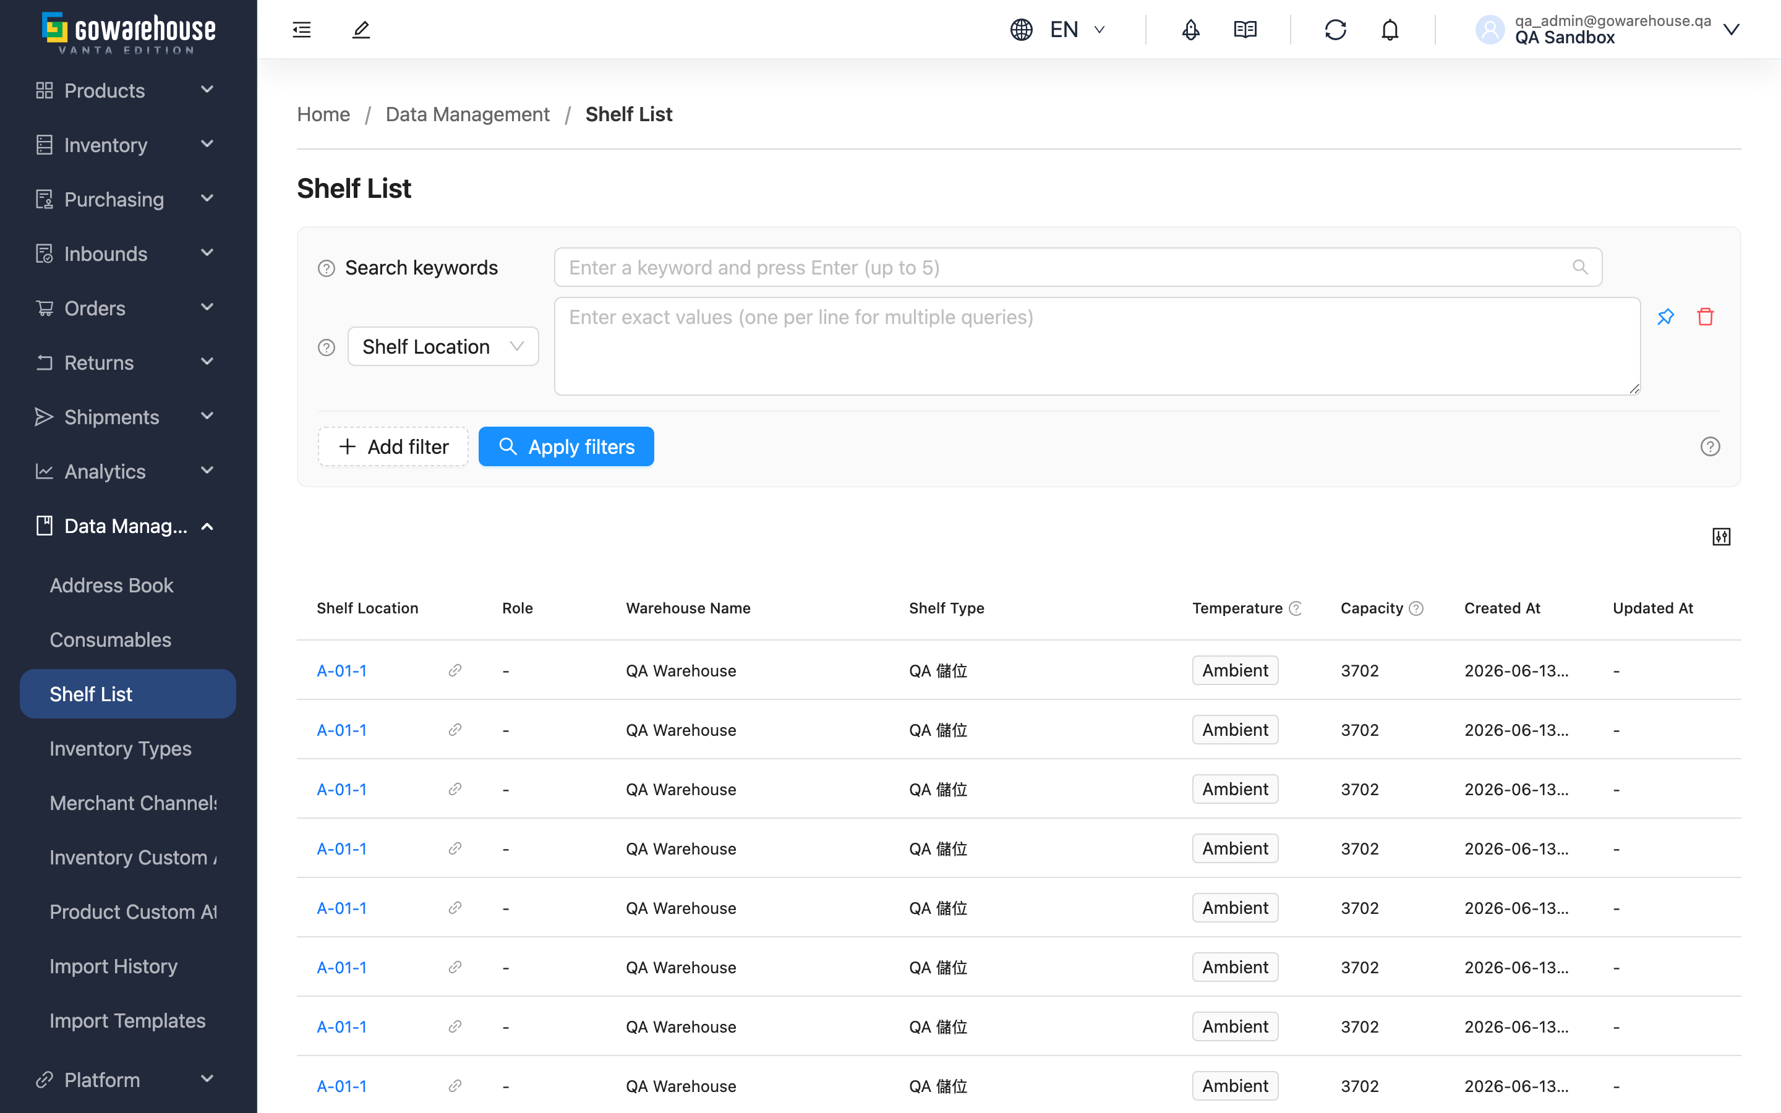Click link icon in third table row
Viewport: 1781px width, 1113px height.
(455, 789)
